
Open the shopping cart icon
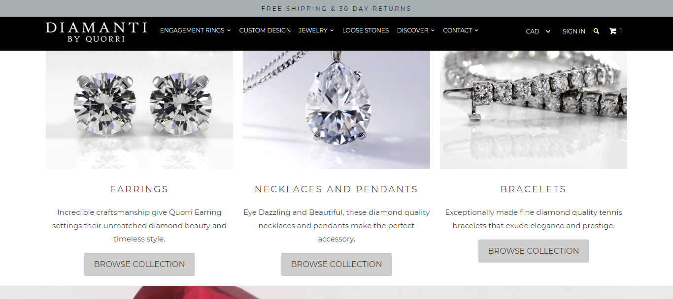tap(613, 31)
